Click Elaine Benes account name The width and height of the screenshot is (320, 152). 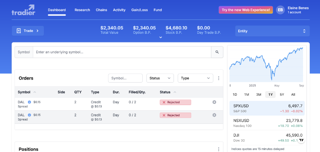(x=298, y=8)
